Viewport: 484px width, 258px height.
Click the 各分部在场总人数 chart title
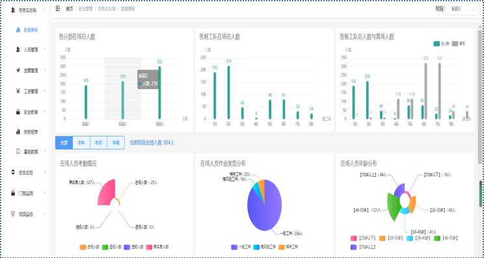[77, 37]
